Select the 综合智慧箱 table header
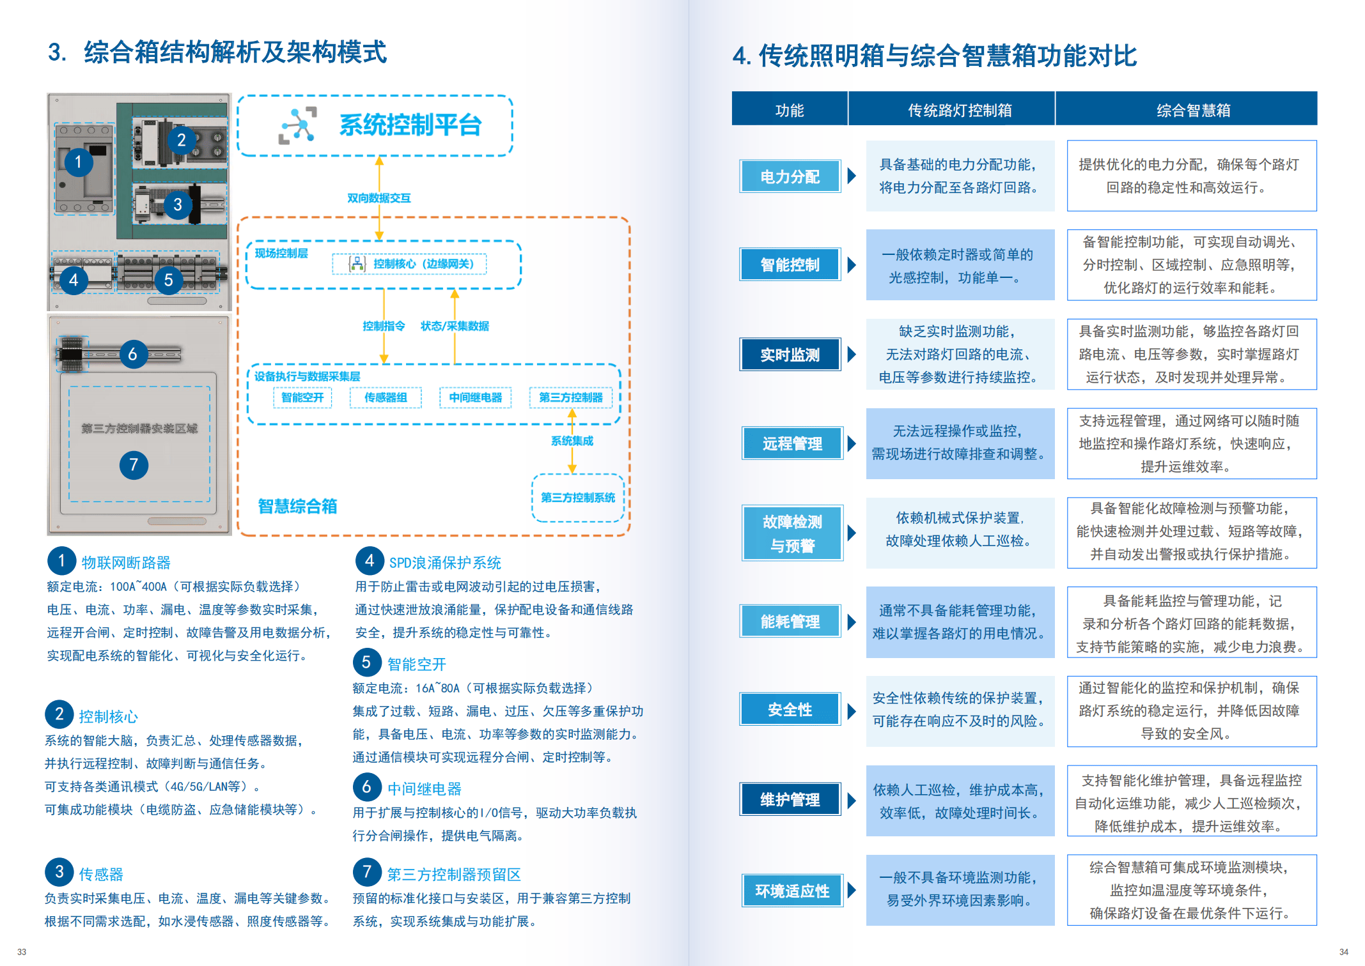 [1193, 110]
